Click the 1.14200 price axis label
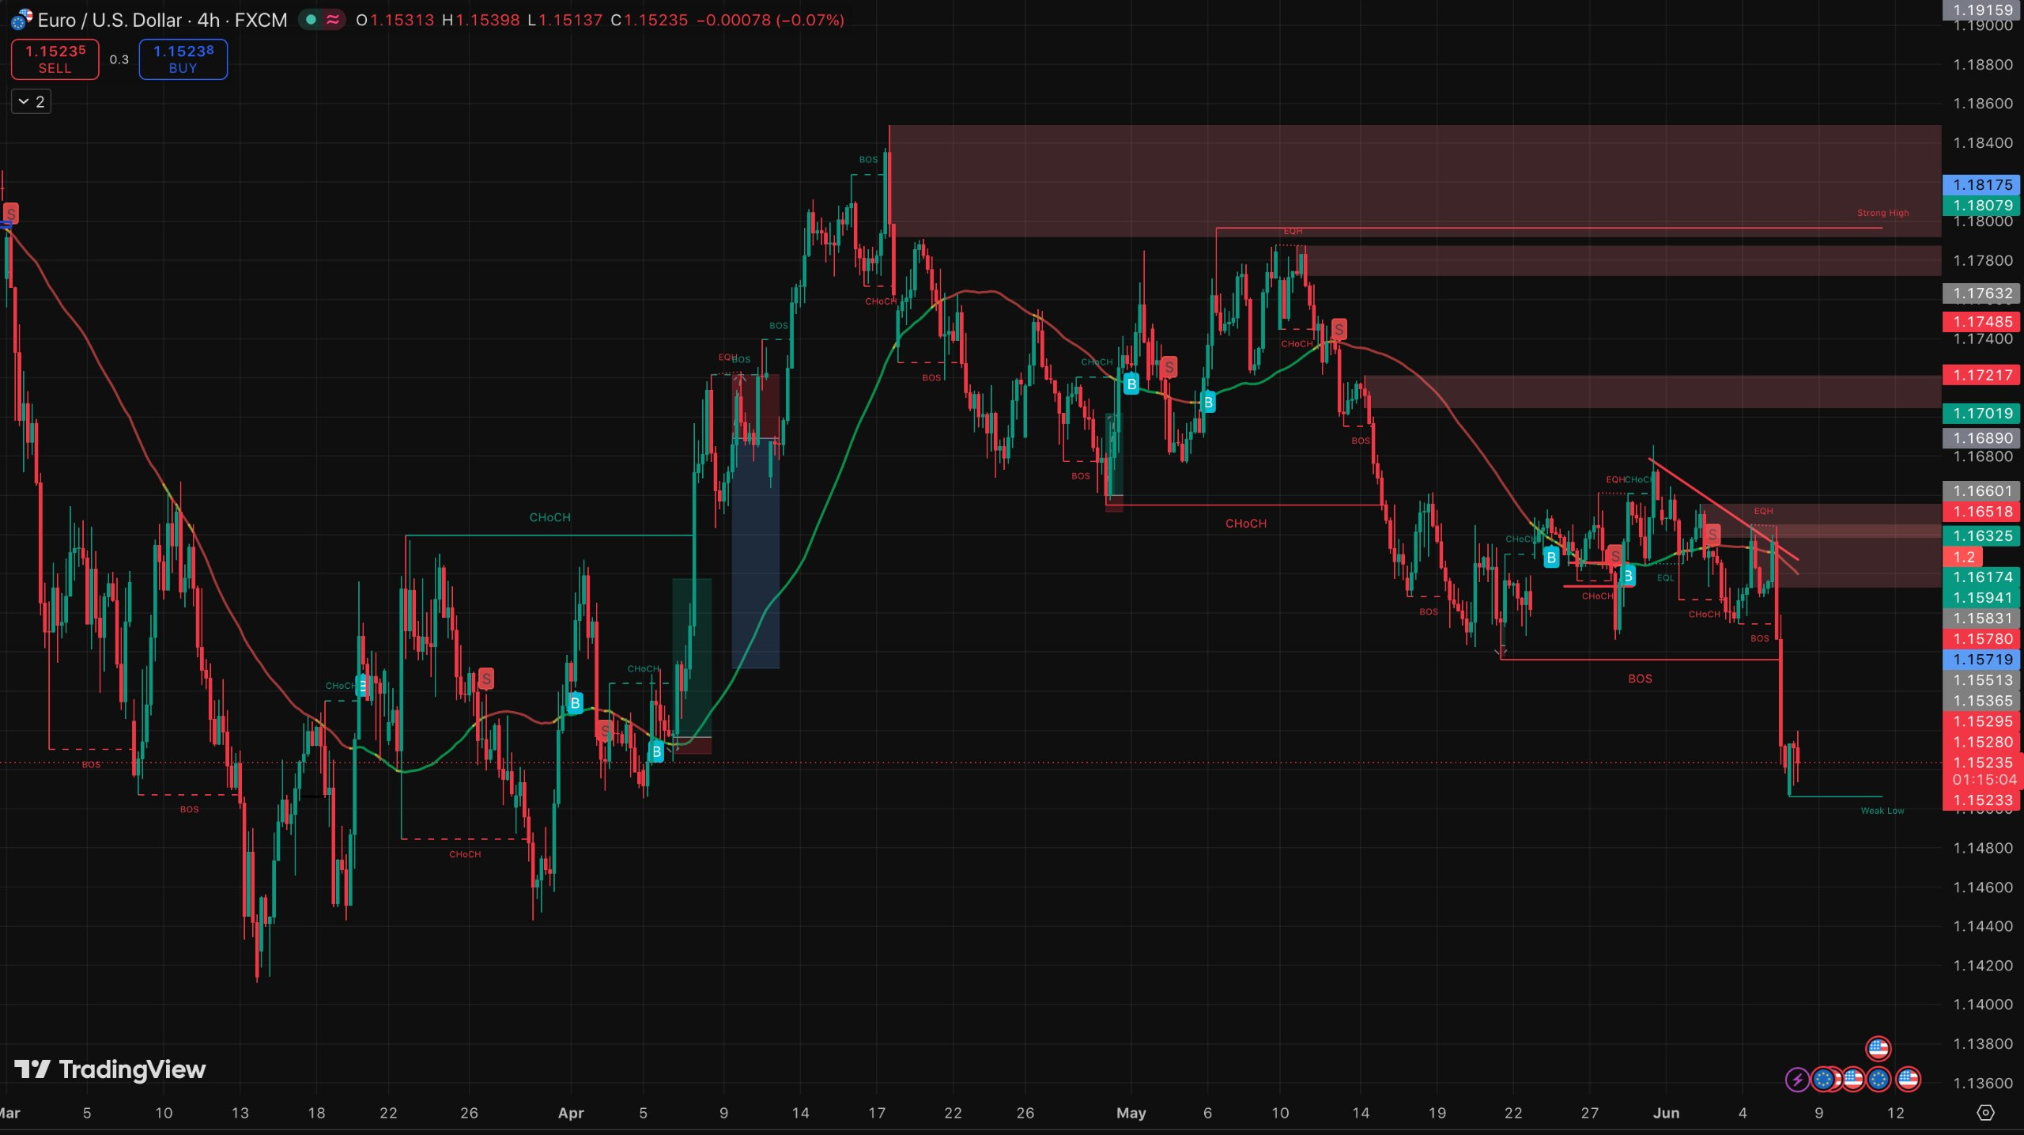The width and height of the screenshot is (2024, 1135). [1982, 966]
